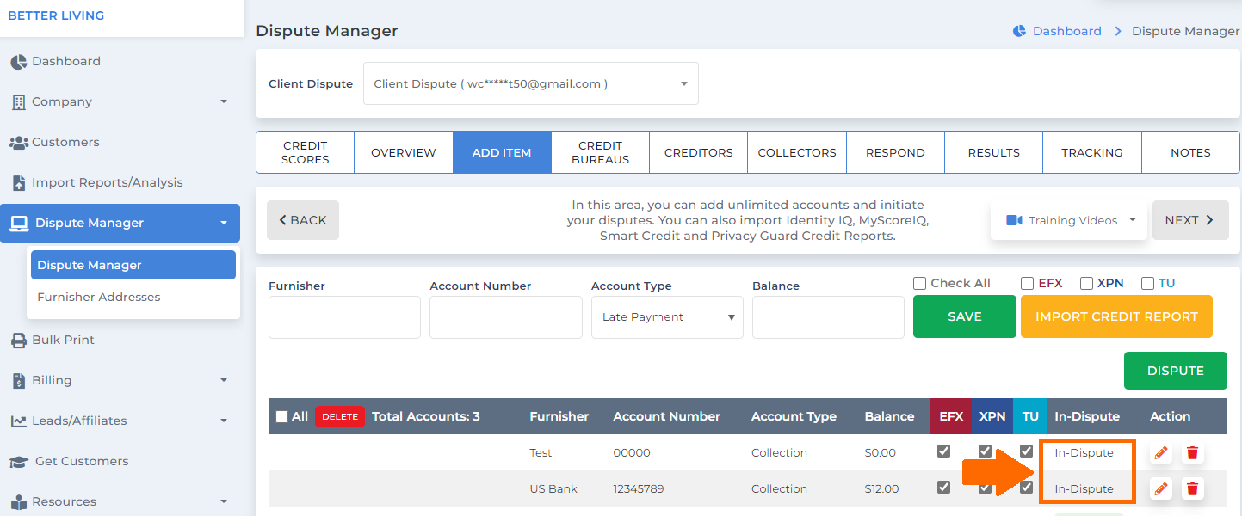Open the Notes tab
Image resolution: width=1242 pixels, height=516 pixels.
pos(1190,153)
